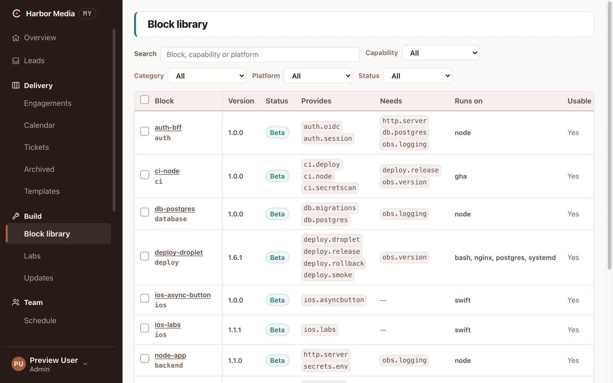Click the Leads inbox icon
The height and width of the screenshot is (383, 613).
click(16, 61)
